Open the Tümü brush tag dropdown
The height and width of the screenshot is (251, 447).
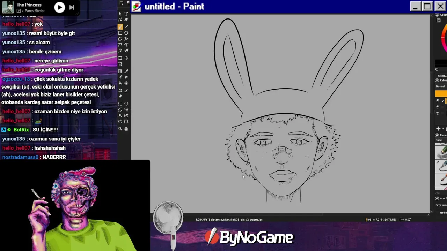pos(441,140)
